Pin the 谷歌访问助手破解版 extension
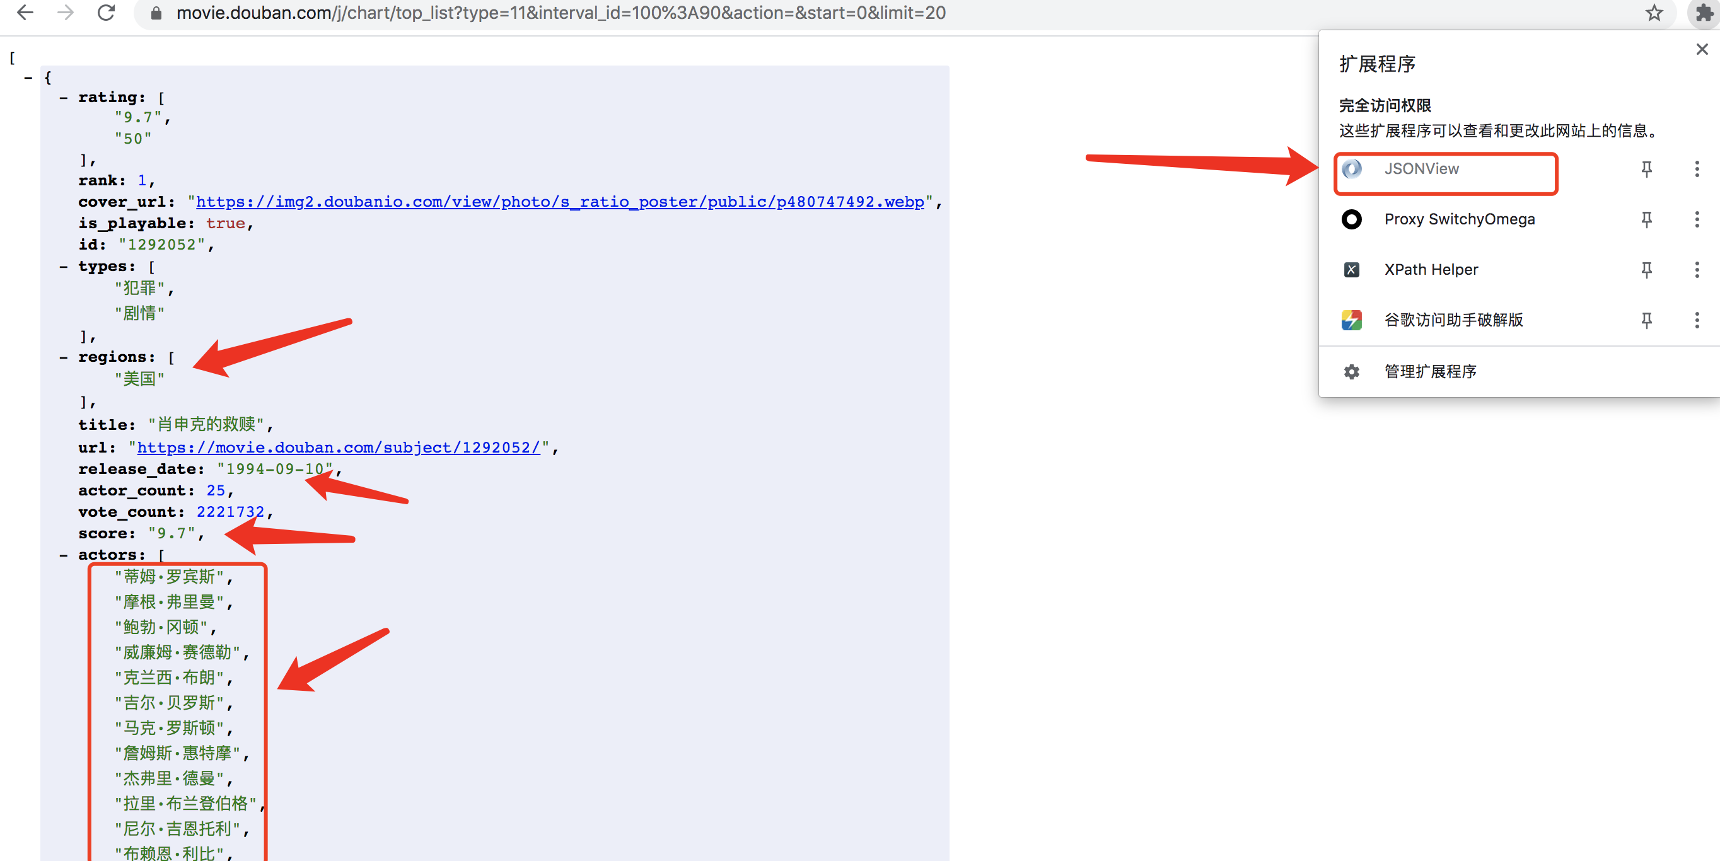This screenshot has width=1720, height=861. coord(1647,320)
